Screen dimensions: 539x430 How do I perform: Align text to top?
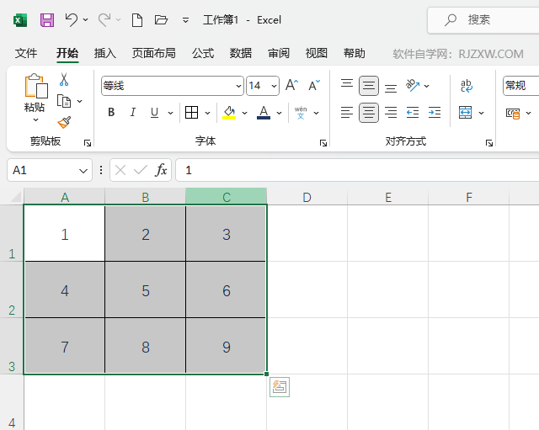347,83
